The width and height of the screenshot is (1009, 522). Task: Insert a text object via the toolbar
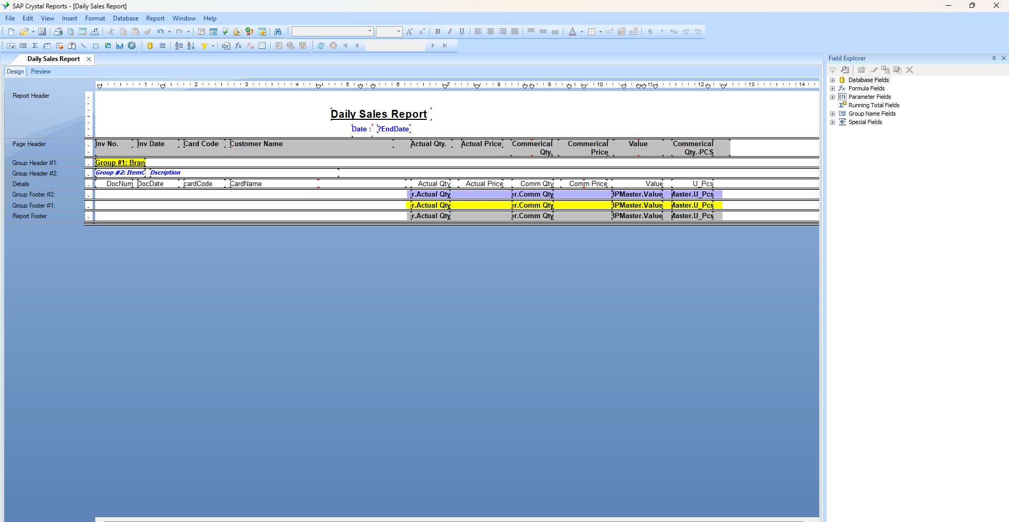point(11,46)
